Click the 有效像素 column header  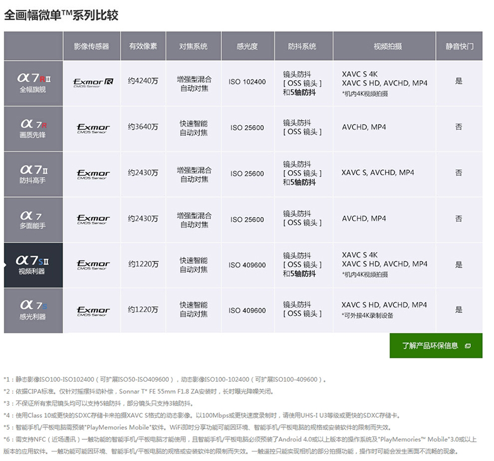143,46
